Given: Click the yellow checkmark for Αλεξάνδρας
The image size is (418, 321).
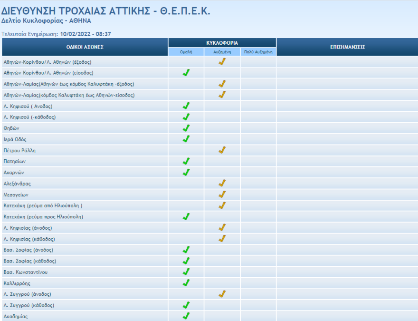Looking at the screenshot, I should click(222, 184).
